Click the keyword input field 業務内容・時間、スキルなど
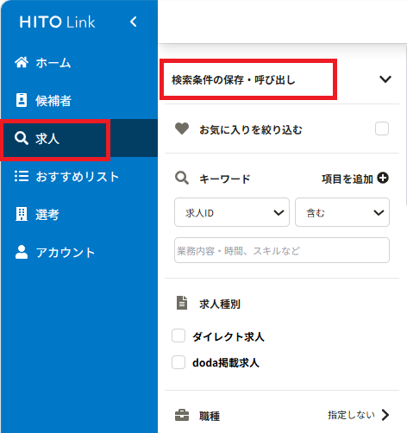 [x=282, y=250]
